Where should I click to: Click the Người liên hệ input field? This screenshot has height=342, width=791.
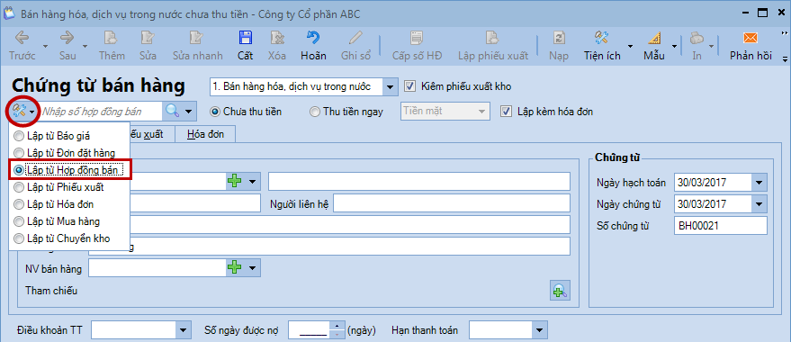coord(452,203)
